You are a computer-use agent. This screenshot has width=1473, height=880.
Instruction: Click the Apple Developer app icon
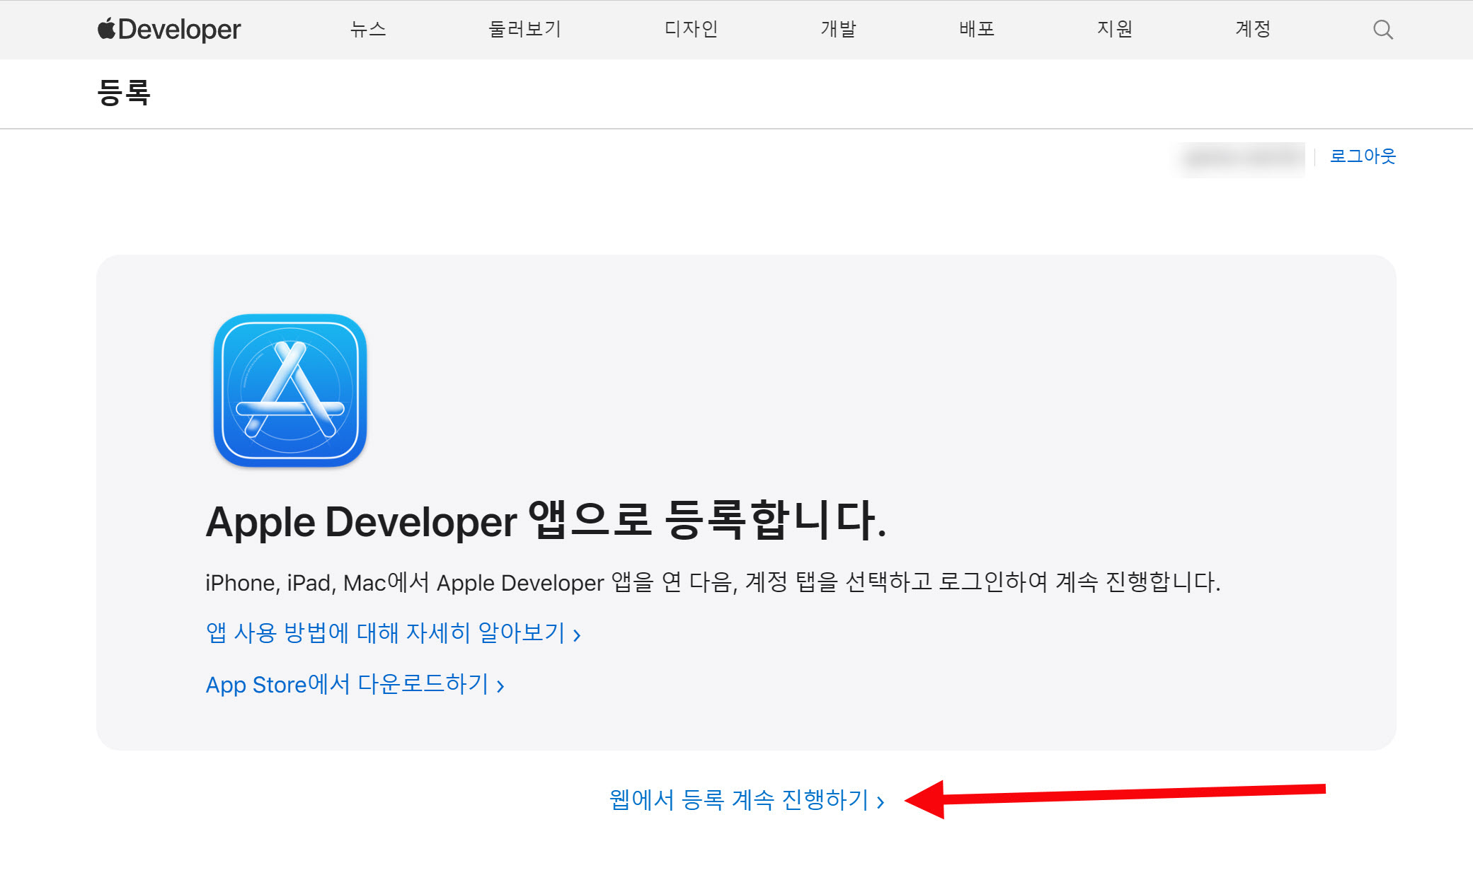(x=290, y=390)
